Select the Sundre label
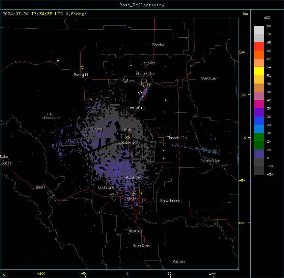Image resolution: width=284 pixels, height=278 pixels. coord(96,129)
